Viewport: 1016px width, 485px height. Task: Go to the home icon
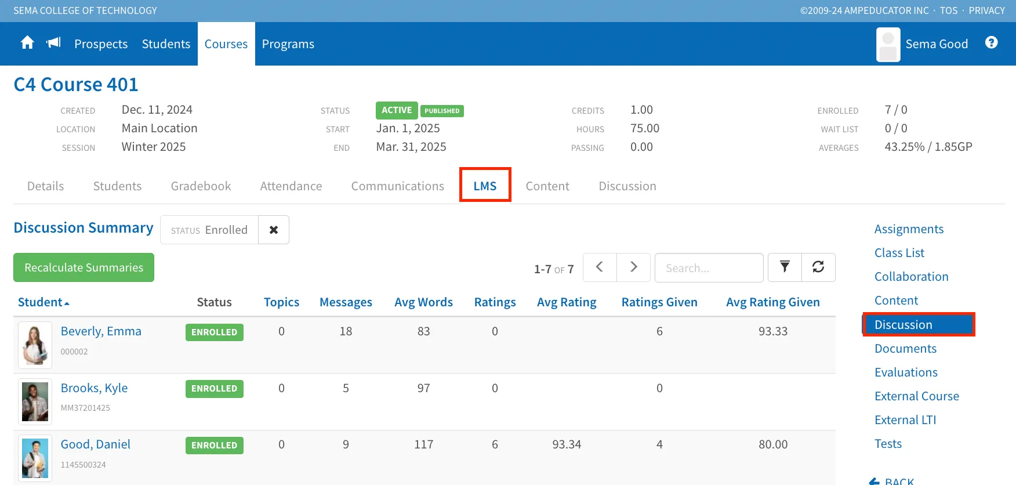tap(27, 43)
